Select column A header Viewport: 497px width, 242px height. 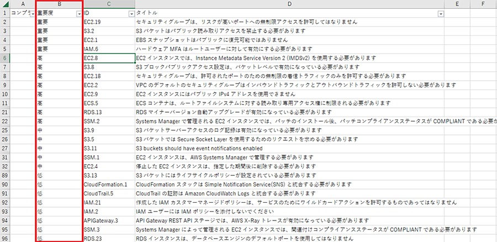[x=23, y=4]
